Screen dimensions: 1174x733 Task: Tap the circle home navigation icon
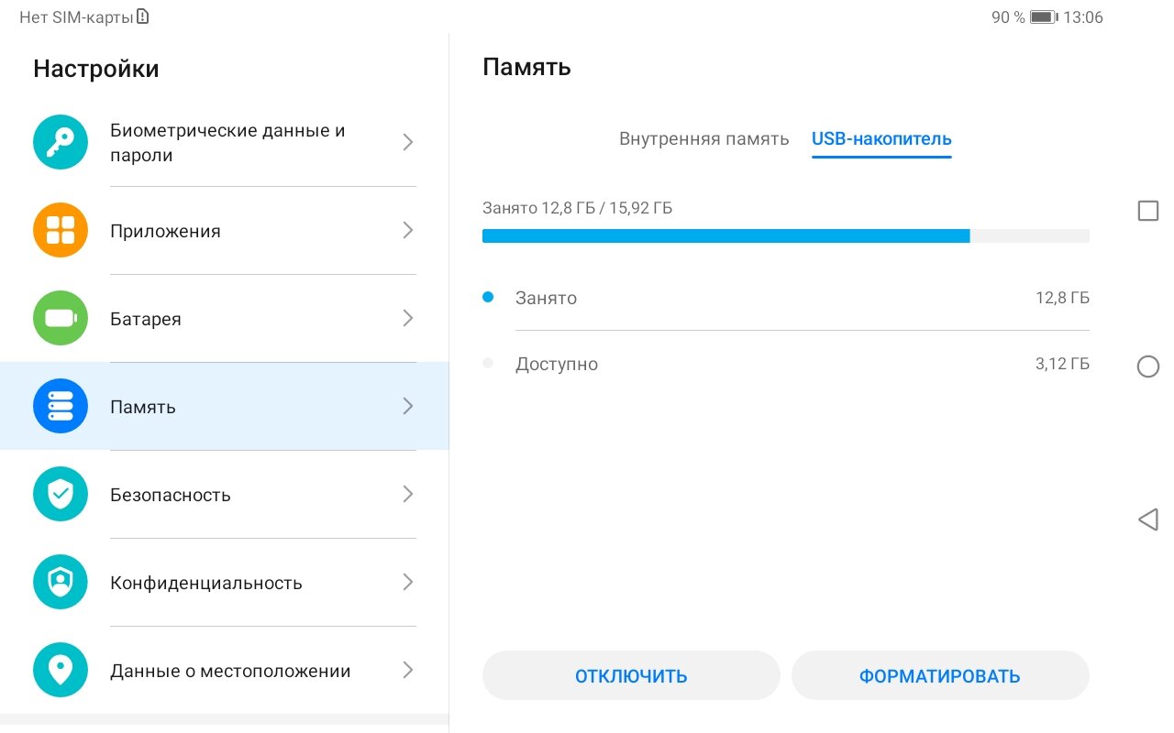tap(1147, 366)
